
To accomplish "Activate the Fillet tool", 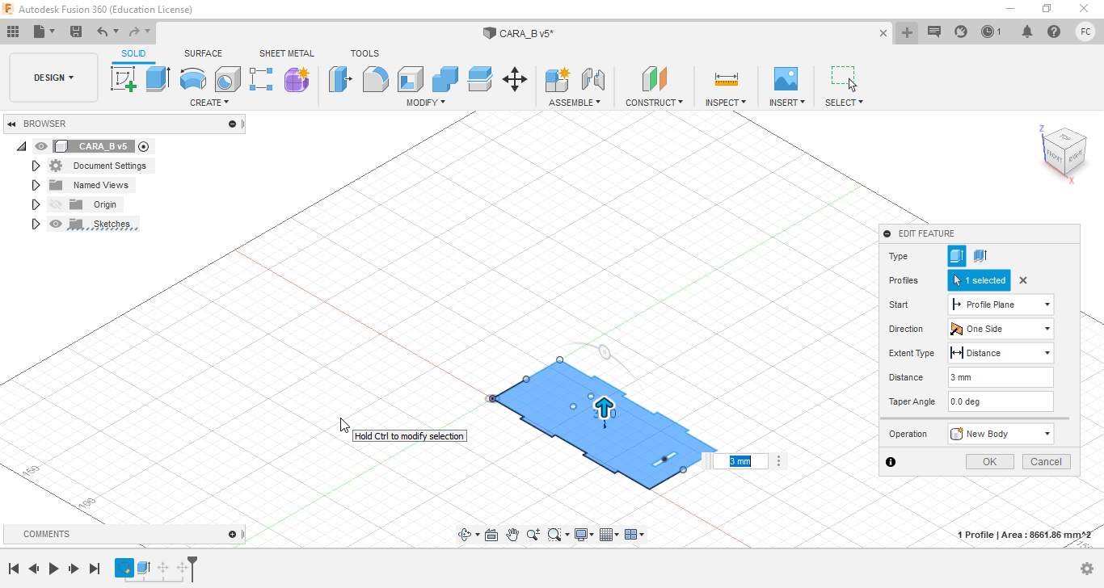I will click(375, 79).
